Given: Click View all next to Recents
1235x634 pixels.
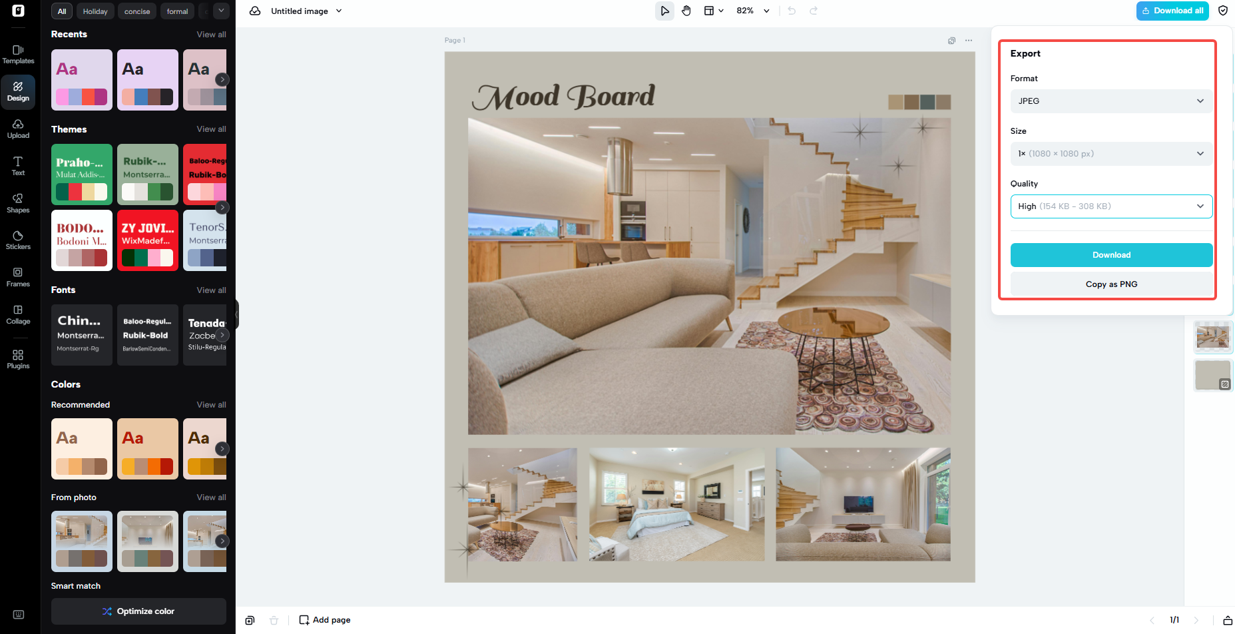Looking at the screenshot, I should 211,35.
